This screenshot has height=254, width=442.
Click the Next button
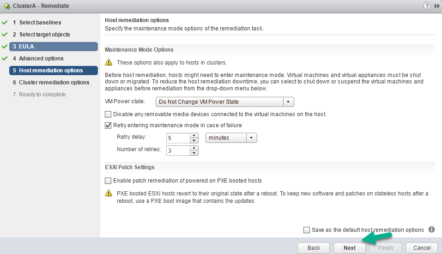350,248
